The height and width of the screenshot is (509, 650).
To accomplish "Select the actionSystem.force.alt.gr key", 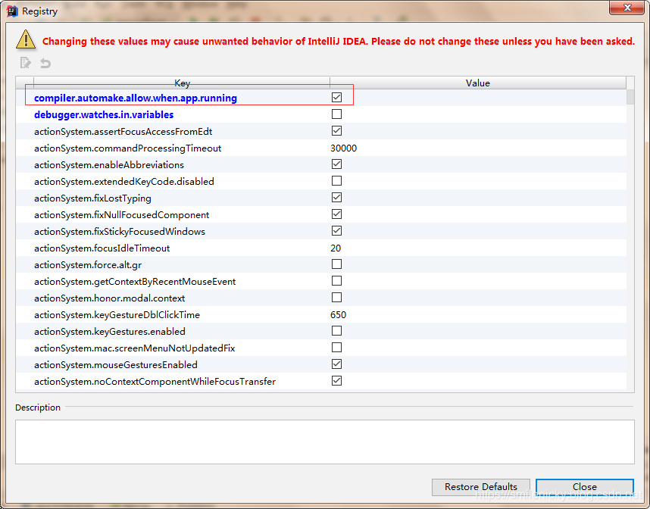I will (88, 265).
